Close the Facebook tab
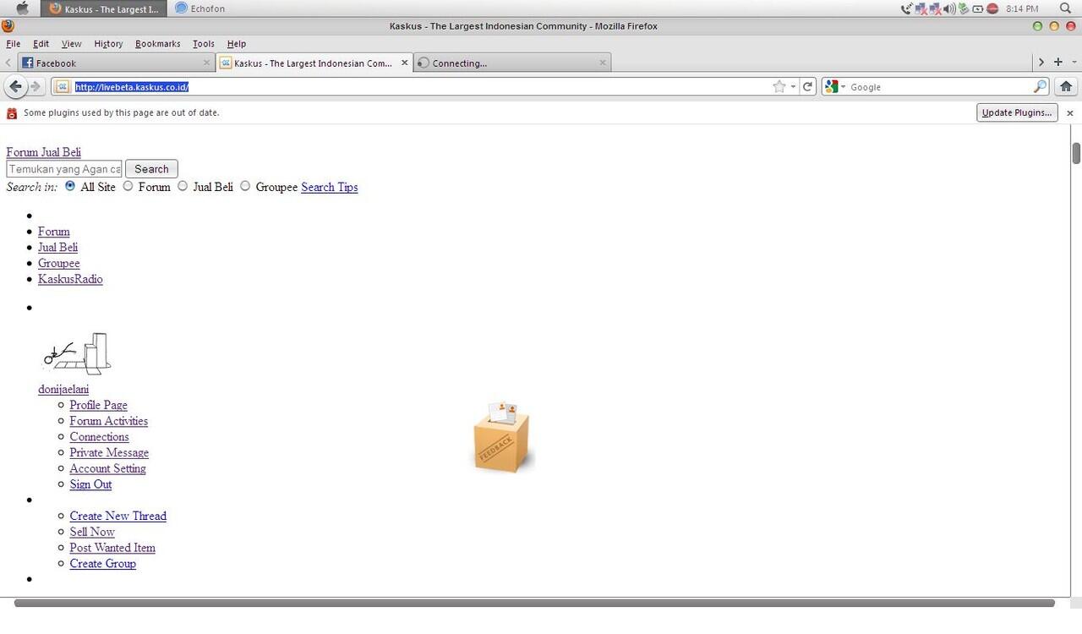Viewport: 1082px width, 634px height. tap(207, 63)
